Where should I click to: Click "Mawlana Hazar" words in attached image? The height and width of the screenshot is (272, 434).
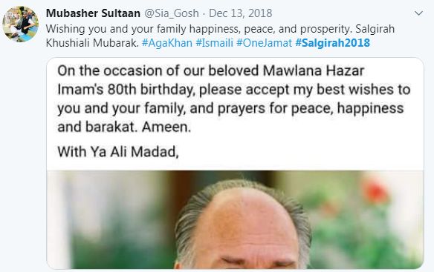point(314,71)
